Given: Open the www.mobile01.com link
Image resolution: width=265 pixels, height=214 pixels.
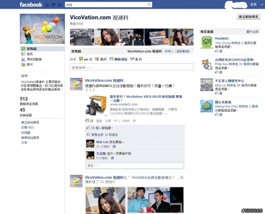Looking at the screenshot, I should 124,104.
